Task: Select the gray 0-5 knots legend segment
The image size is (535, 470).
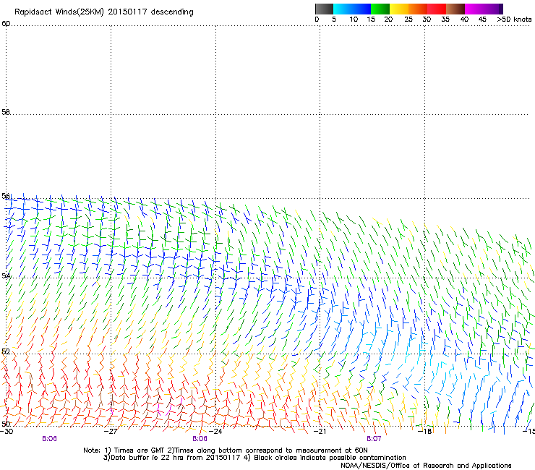Action: (x=325, y=9)
